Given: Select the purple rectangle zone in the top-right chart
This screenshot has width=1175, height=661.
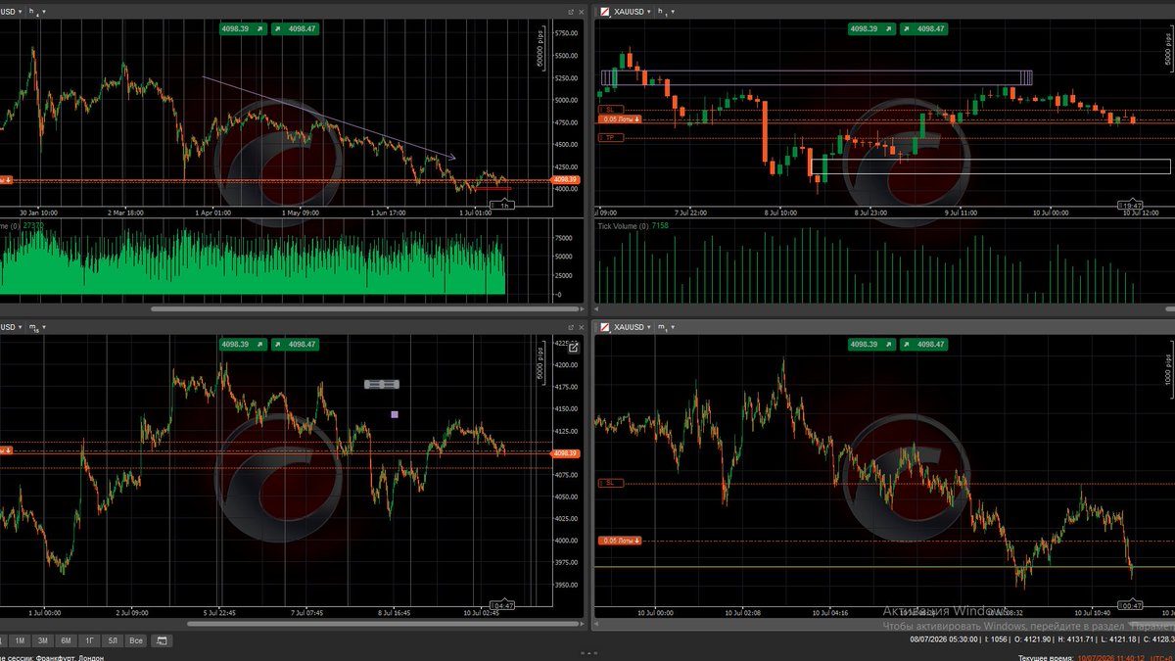Looking at the screenshot, I should [x=817, y=77].
